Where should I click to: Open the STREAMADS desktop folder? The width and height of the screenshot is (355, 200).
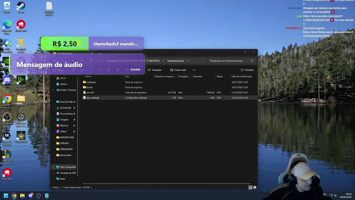coord(21,100)
